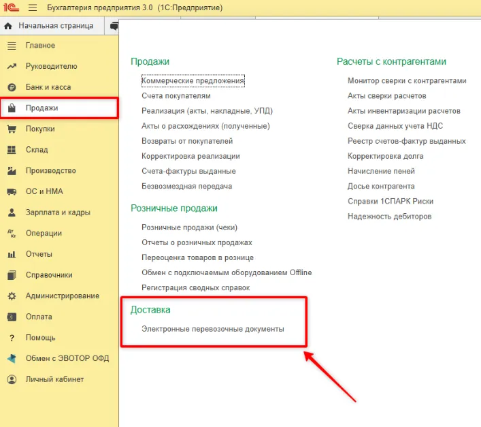
Task: Open Досье контрагента
Action: 381,187
